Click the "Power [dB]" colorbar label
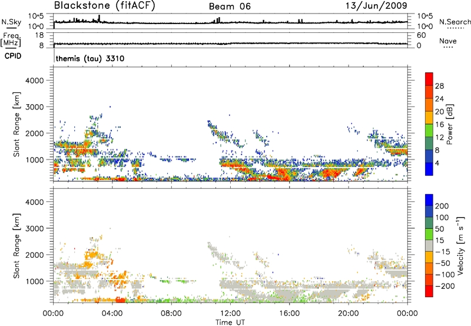 click(x=449, y=124)
